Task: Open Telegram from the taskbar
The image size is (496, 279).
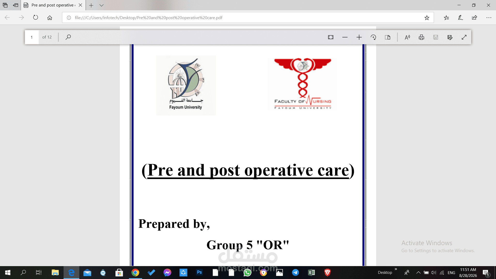Action: [x=296, y=273]
